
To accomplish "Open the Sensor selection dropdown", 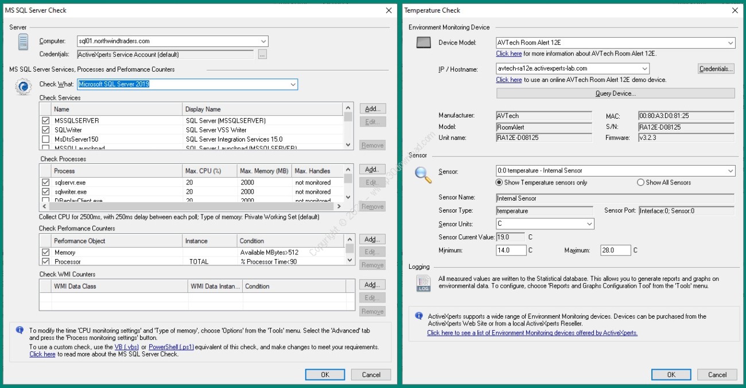I will coord(730,171).
